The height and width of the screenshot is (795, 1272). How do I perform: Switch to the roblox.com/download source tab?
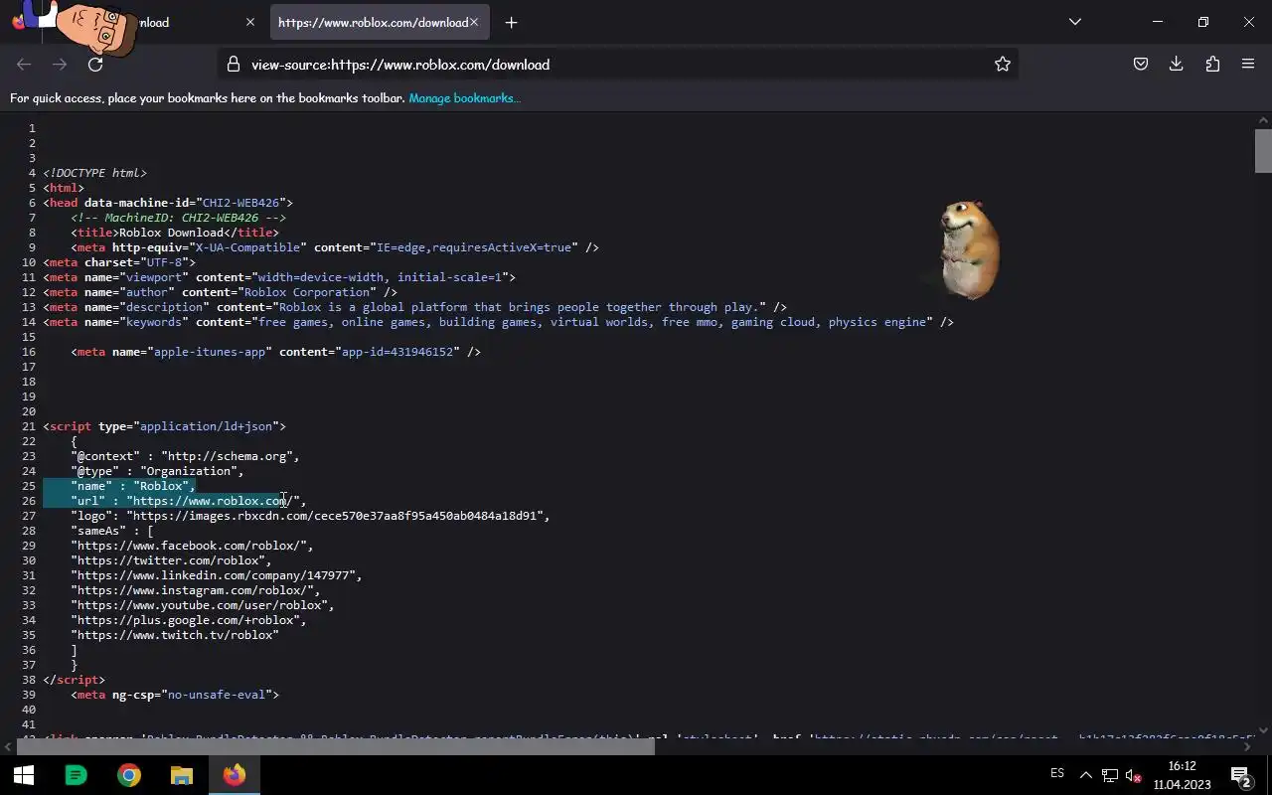coord(380,22)
